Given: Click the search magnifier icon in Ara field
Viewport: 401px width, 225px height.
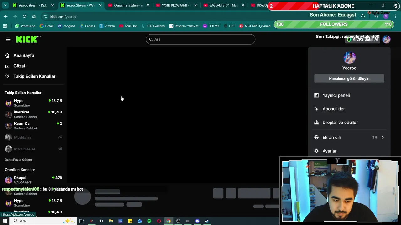Looking at the screenshot, I should pyautogui.click(x=151, y=39).
